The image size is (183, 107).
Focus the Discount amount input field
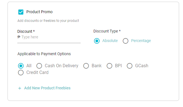49,37
